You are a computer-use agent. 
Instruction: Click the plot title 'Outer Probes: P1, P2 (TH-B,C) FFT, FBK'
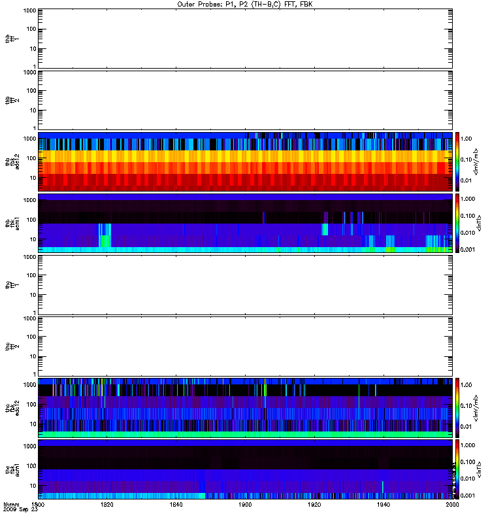coord(245,5)
